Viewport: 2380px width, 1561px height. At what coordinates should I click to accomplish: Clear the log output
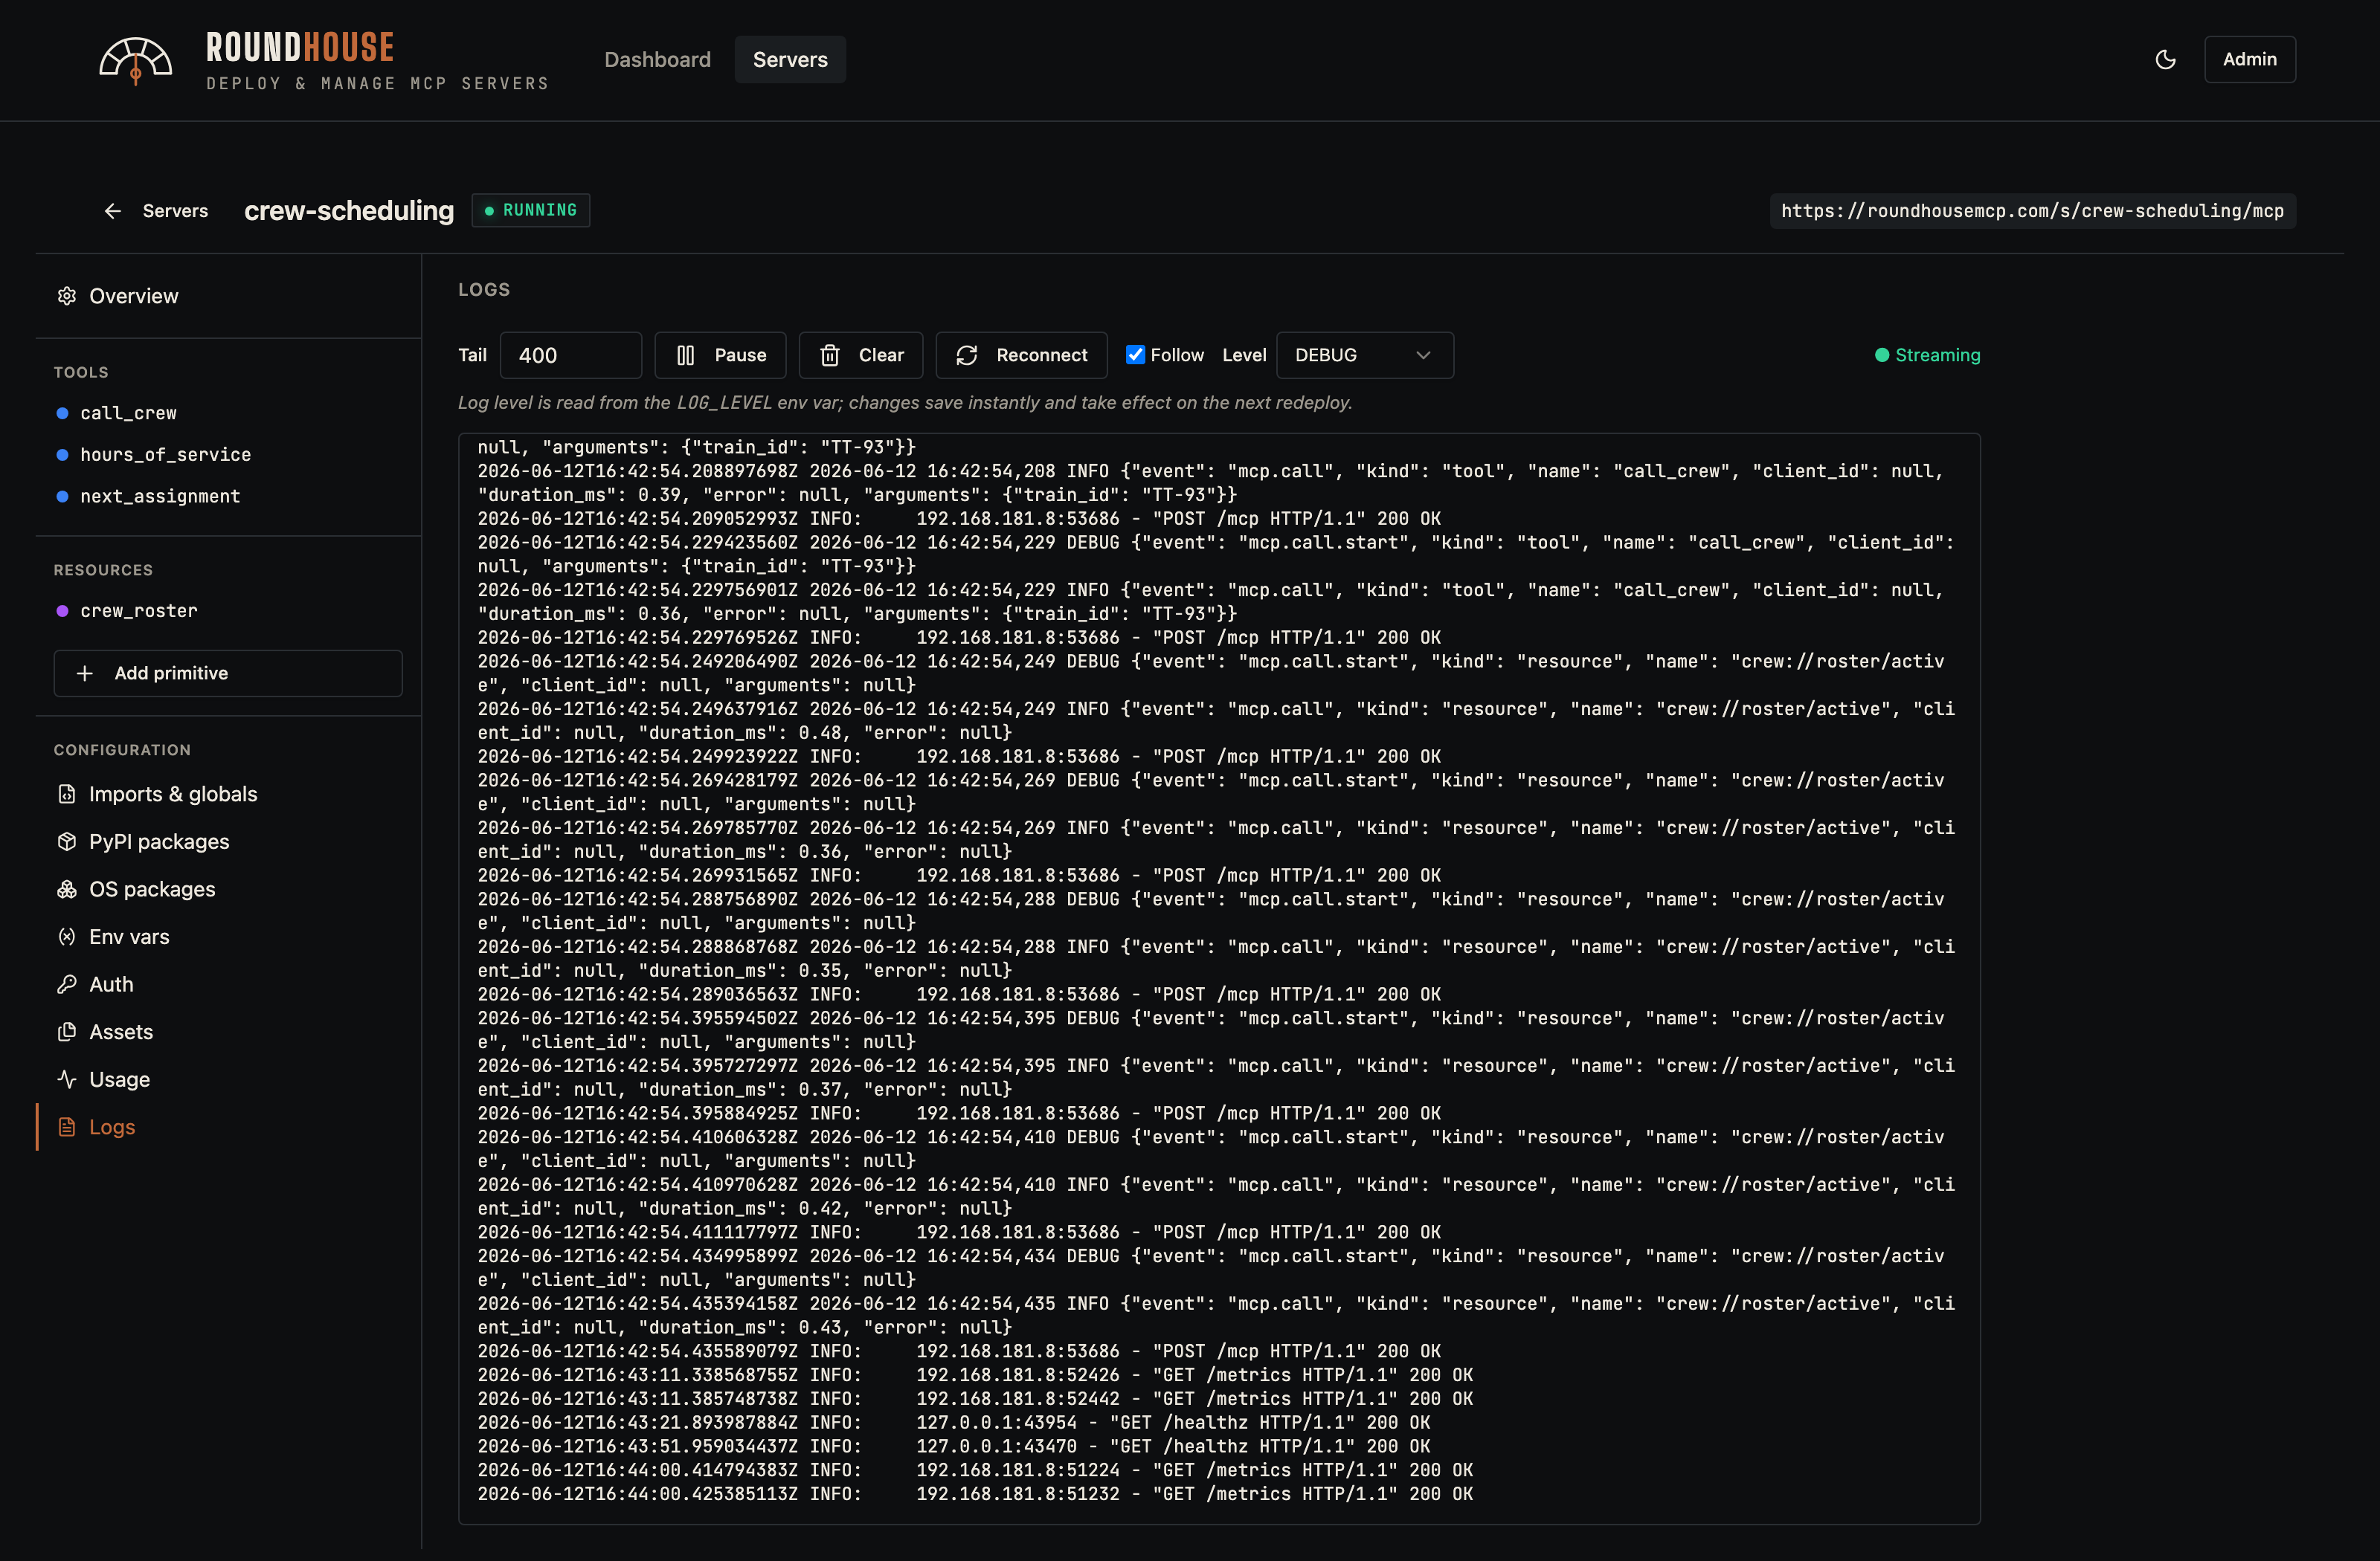click(860, 355)
